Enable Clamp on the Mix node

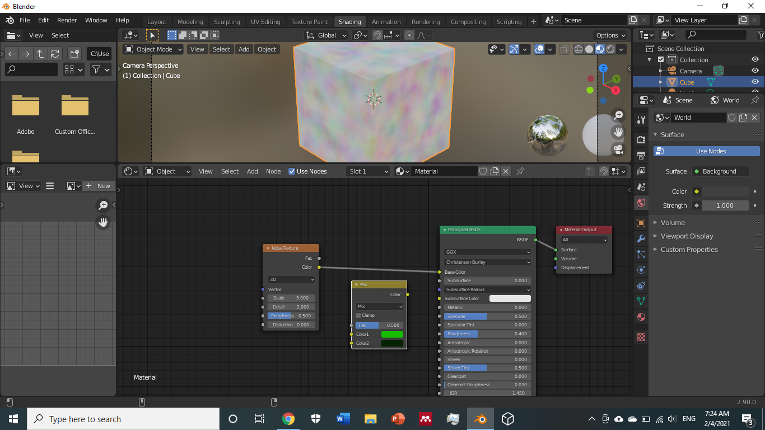pyautogui.click(x=358, y=315)
